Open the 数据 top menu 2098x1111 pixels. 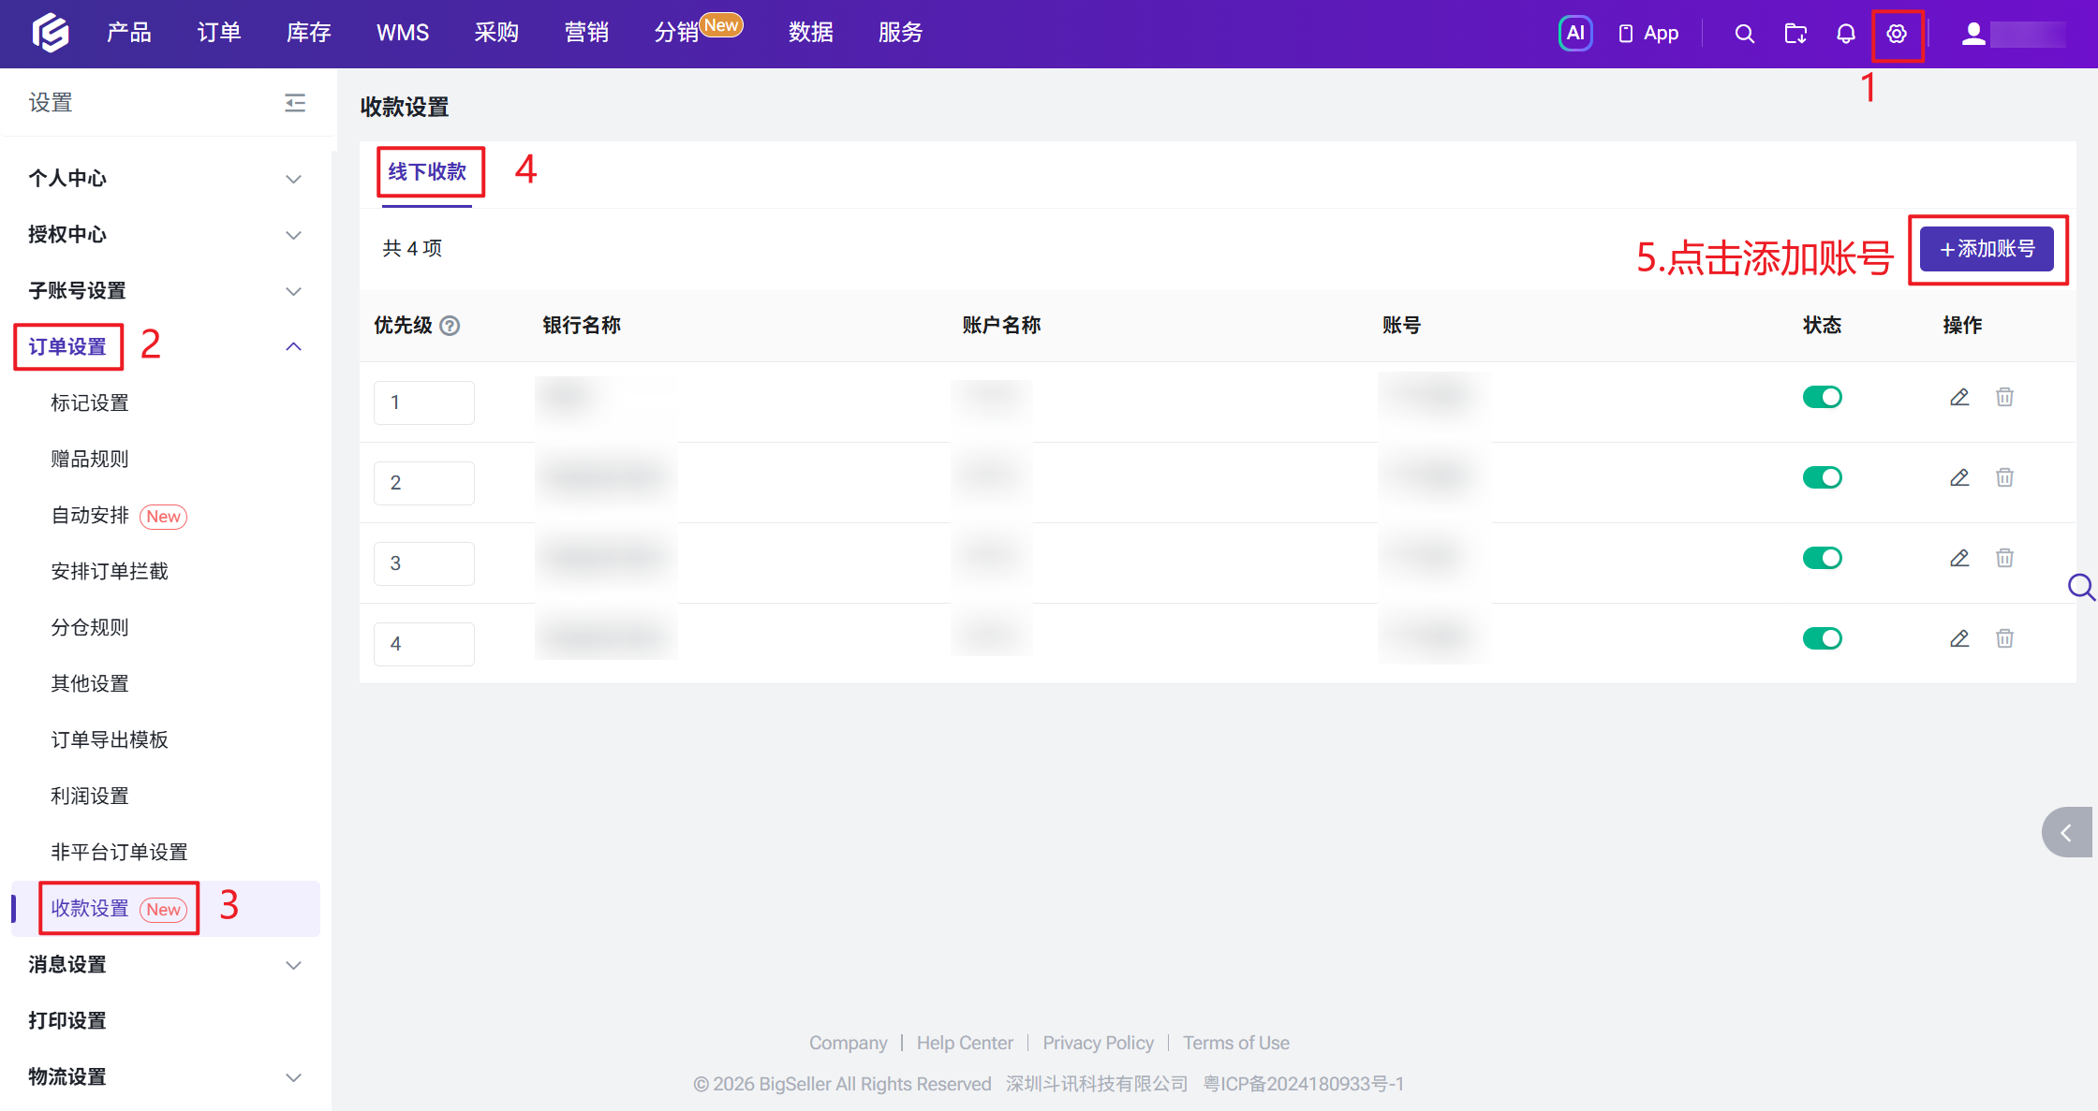(x=811, y=33)
